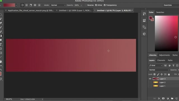
Task: Toggle lock position icon
Action: point(162,74)
